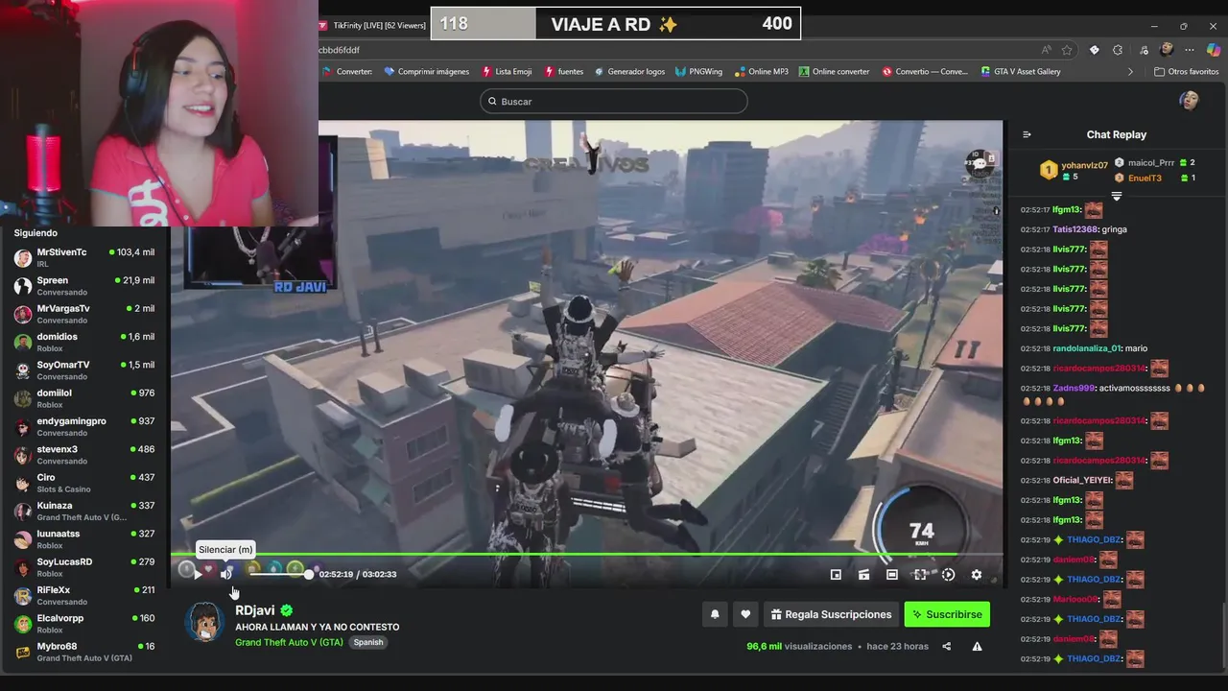This screenshot has width=1228, height=691.
Task: Toggle theater mode in the player
Action: click(x=892, y=574)
